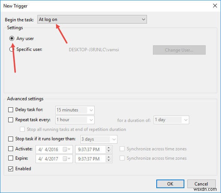Decrease the Activate time with down arrow

pyautogui.click(x=108, y=151)
